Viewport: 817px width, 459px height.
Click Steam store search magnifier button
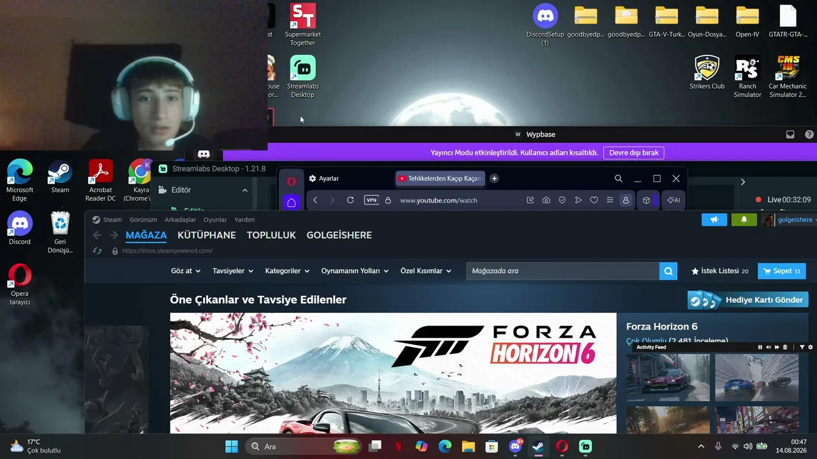click(668, 271)
